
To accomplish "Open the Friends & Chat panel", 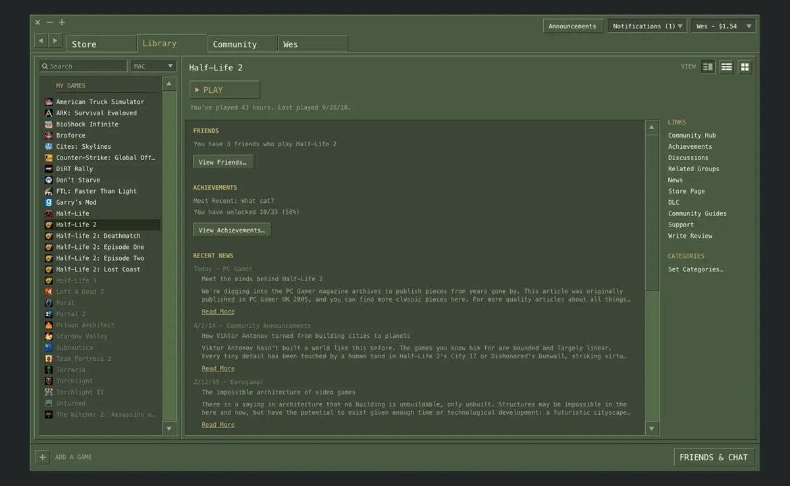I will click(713, 457).
